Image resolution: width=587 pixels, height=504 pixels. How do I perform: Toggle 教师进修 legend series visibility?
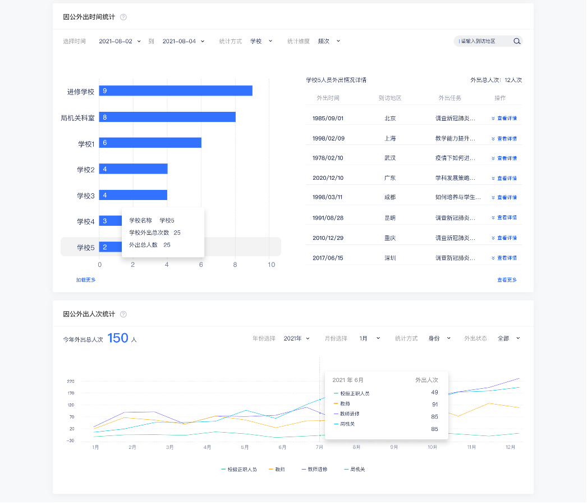pos(314,469)
